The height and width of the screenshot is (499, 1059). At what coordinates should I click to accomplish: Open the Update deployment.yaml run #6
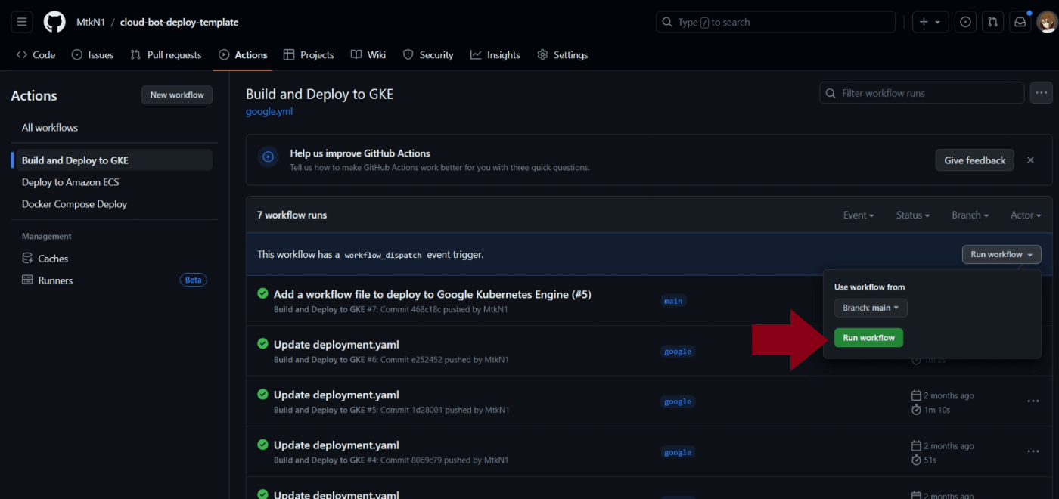336,345
